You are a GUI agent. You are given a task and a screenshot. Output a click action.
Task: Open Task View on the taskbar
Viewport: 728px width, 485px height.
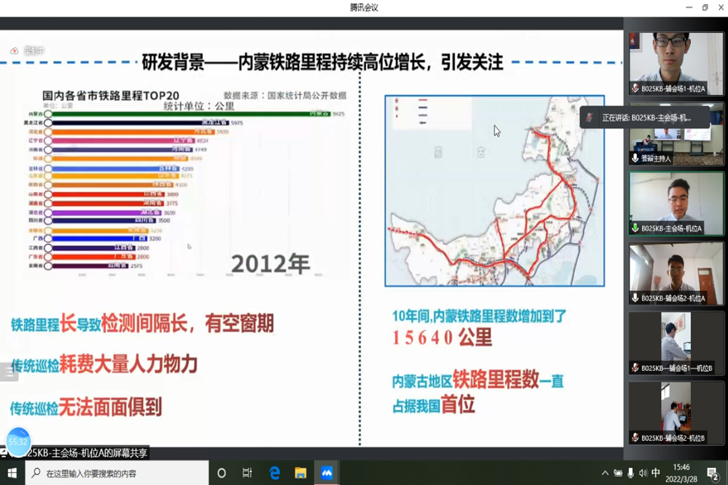pos(247,473)
